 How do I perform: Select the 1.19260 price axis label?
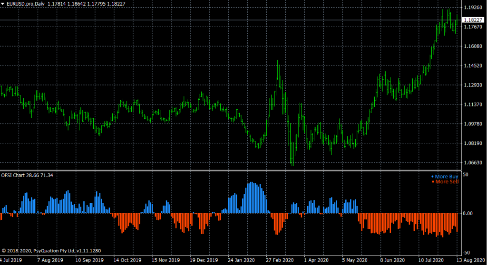473,8
